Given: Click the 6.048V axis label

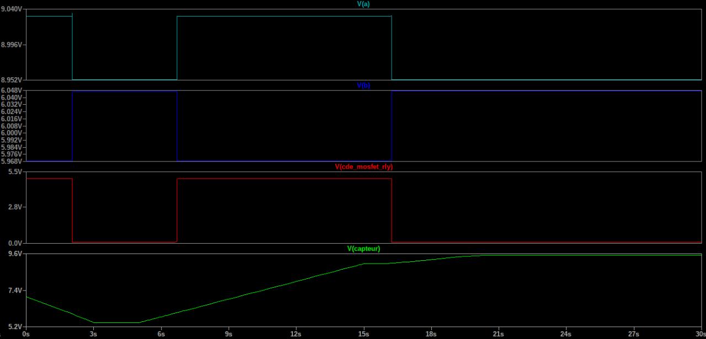Looking at the screenshot, I should (11, 90).
